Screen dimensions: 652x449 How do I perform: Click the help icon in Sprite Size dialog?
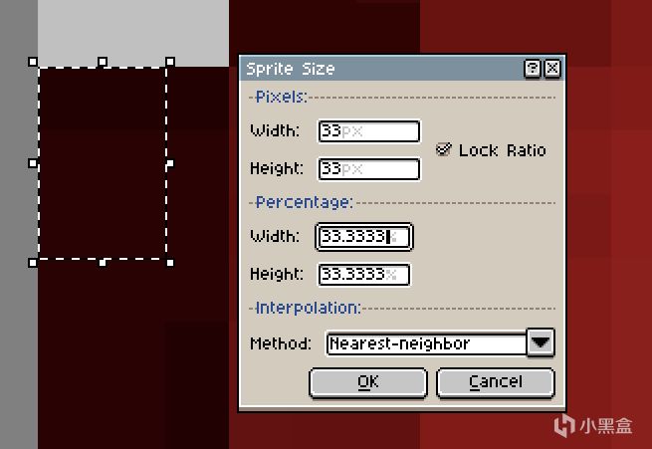pyautogui.click(x=533, y=68)
